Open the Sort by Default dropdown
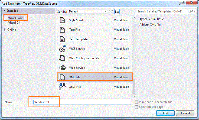The width and height of the screenshot is (199, 120). point(87,11)
